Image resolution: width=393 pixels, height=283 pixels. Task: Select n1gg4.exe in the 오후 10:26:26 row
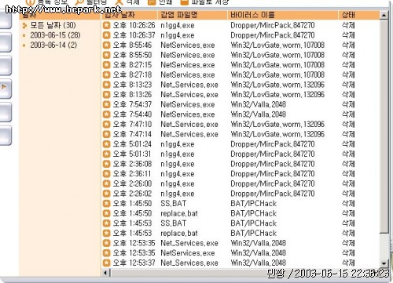coord(178,26)
